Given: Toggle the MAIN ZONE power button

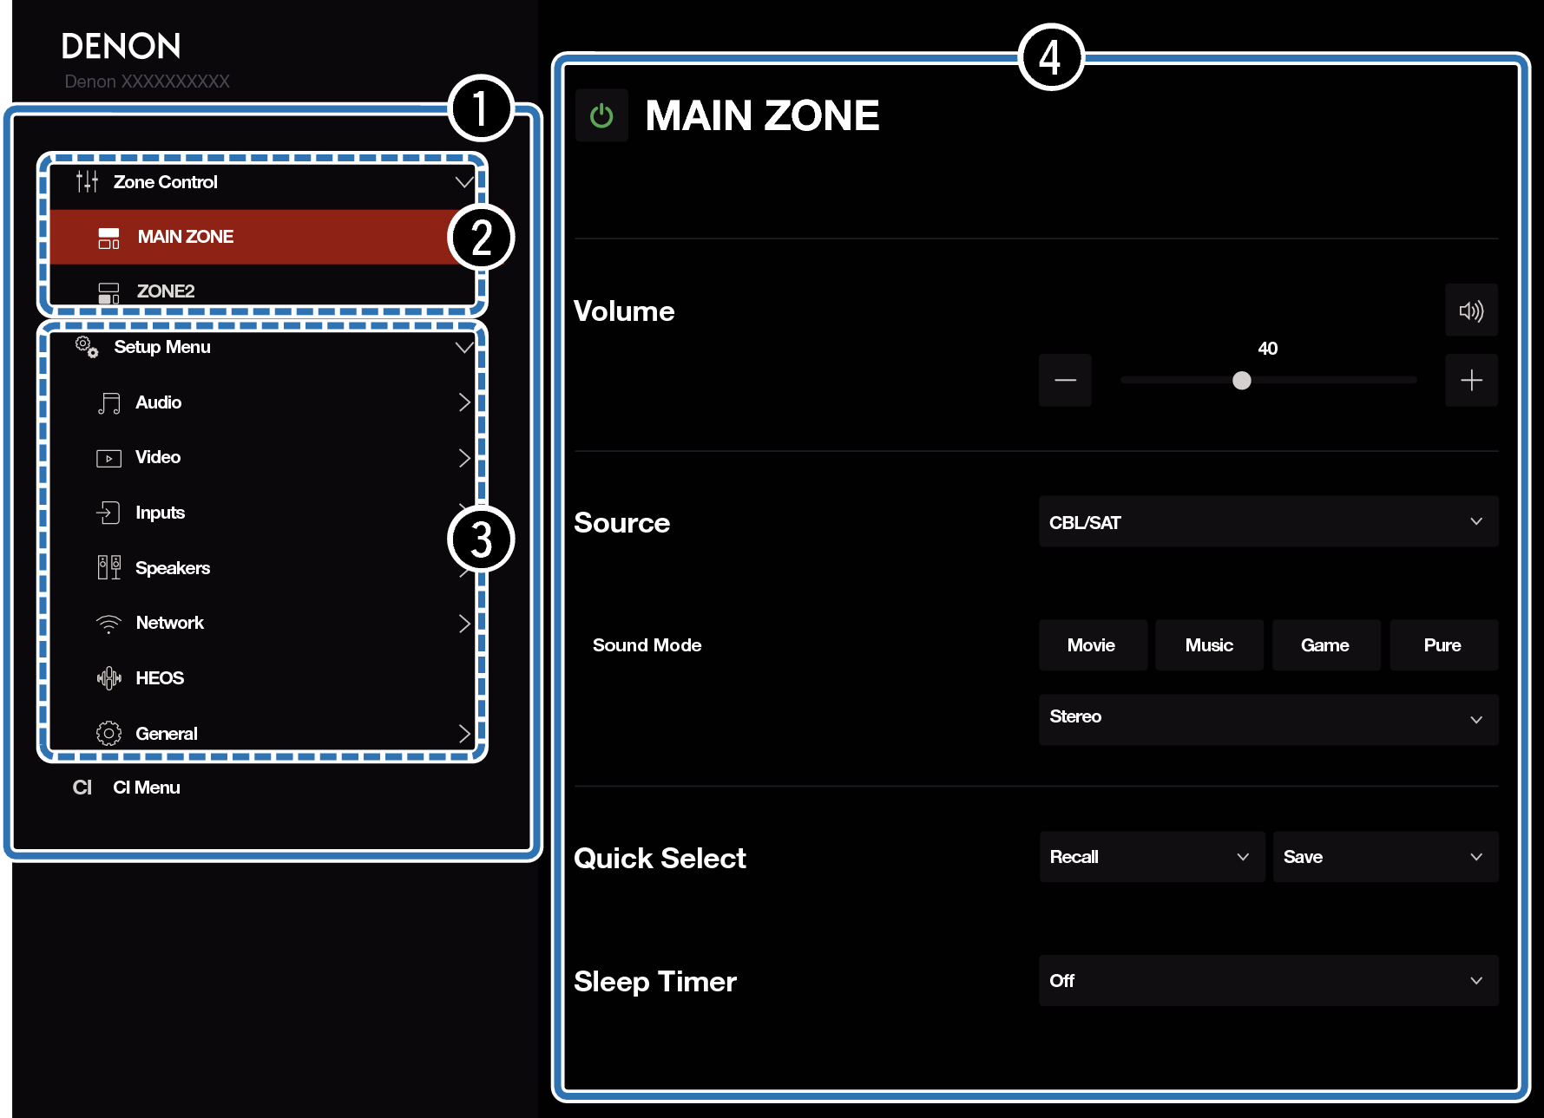Looking at the screenshot, I should pos(601,116).
